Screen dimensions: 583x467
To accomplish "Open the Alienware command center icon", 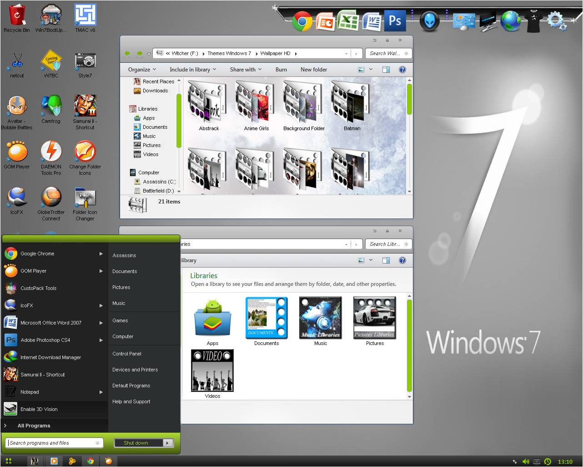I will [429, 20].
